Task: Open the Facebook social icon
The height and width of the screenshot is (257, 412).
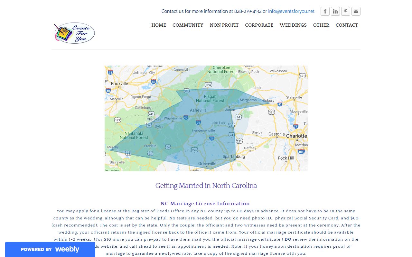Action: 325,11
